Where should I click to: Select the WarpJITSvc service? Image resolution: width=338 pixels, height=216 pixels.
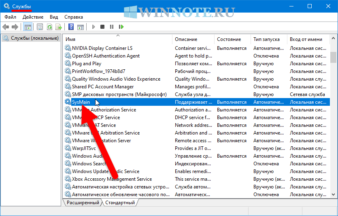tap(197, 148)
